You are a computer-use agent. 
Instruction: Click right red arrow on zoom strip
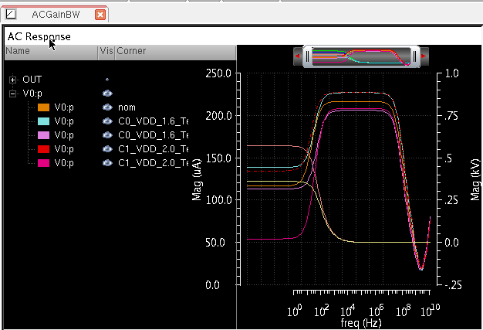click(x=424, y=56)
